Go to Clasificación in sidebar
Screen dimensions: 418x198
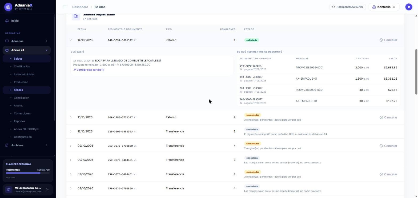coord(27,67)
